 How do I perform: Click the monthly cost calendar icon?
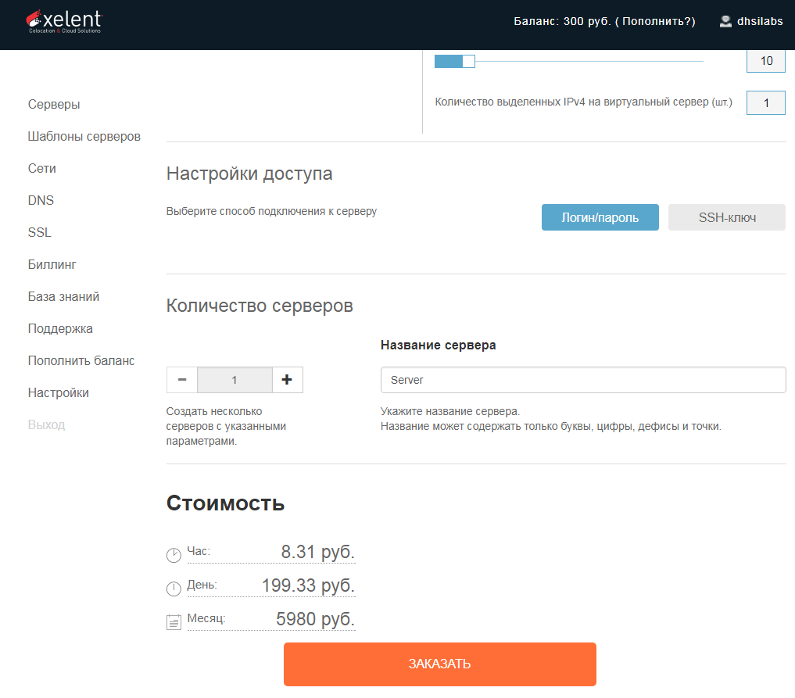(x=174, y=622)
